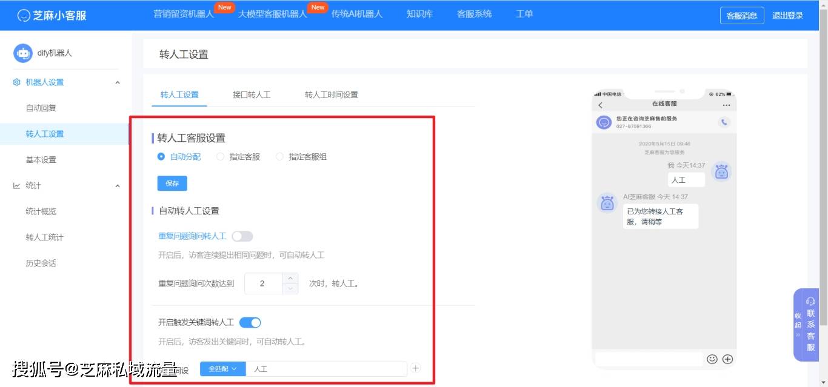Collapse the 机器人设置 sidebar section
The height and width of the screenshot is (387, 828).
pyautogui.click(x=118, y=82)
